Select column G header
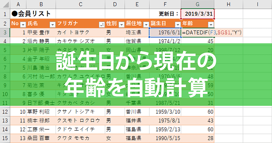 pos(198,4)
